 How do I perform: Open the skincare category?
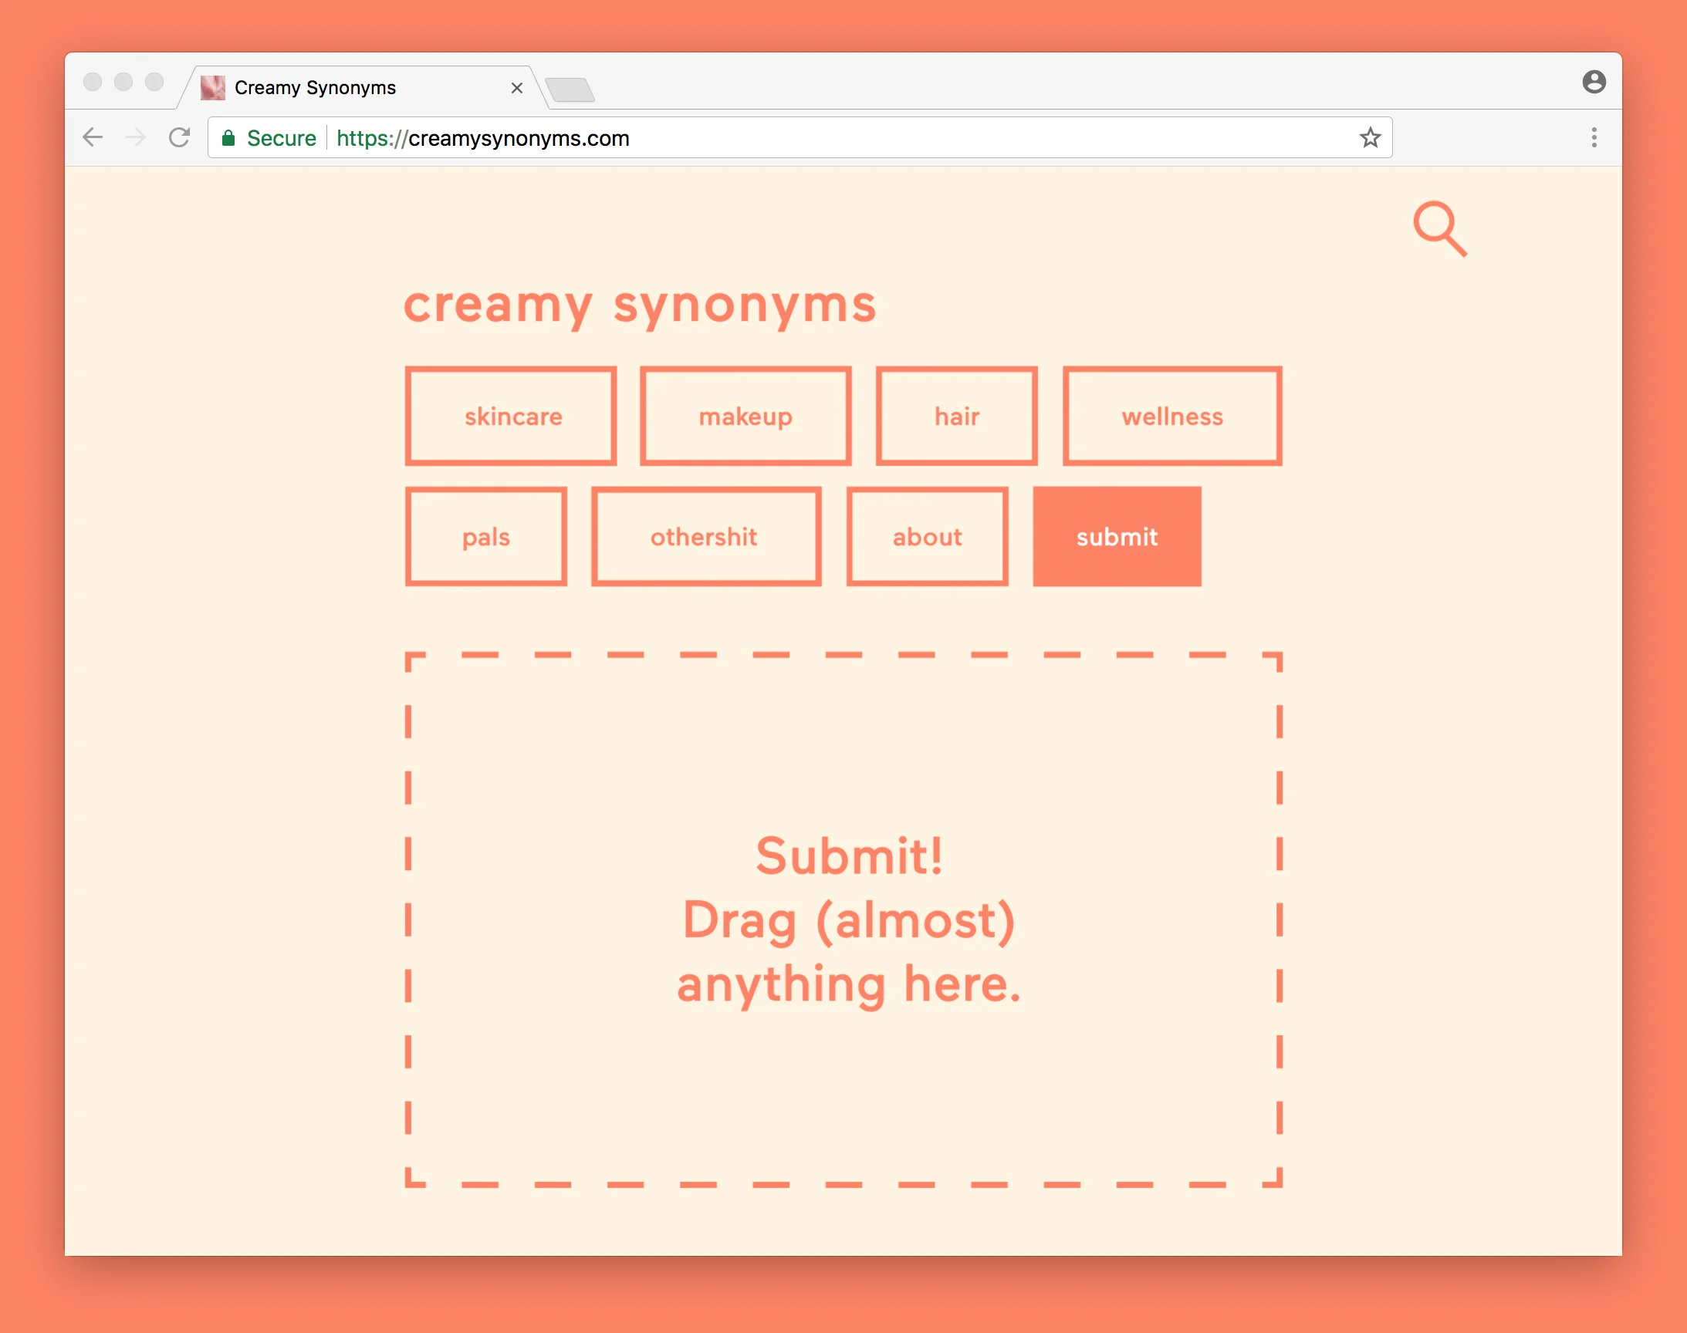pyautogui.click(x=512, y=416)
